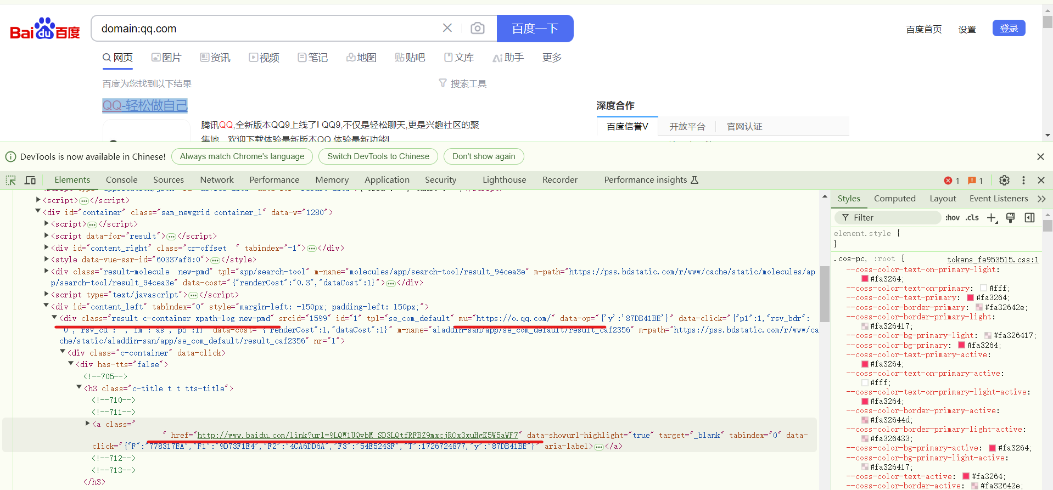1053x490 pixels.
Task: Open image search via camera icon
Action: [478, 28]
